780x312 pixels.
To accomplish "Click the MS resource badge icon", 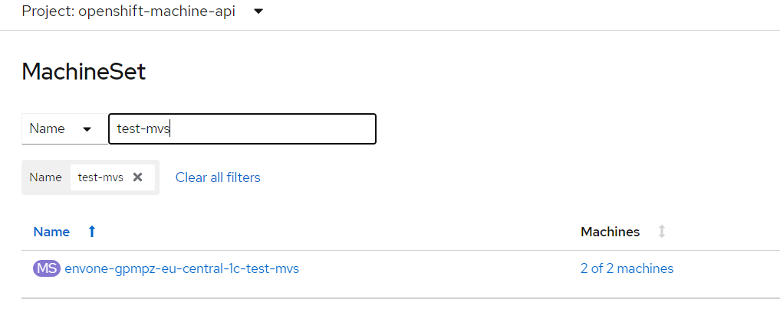I will pyautogui.click(x=47, y=268).
